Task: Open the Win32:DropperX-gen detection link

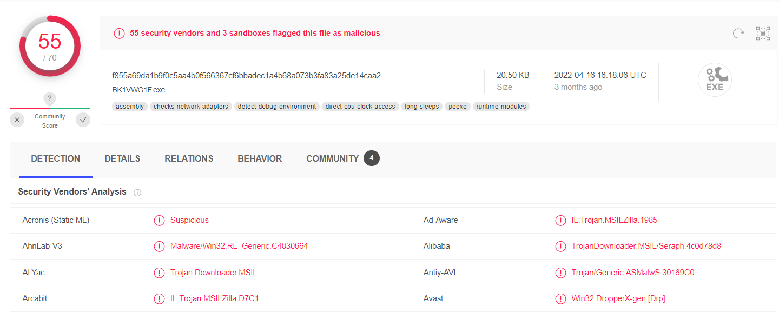Action: pos(619,298)
